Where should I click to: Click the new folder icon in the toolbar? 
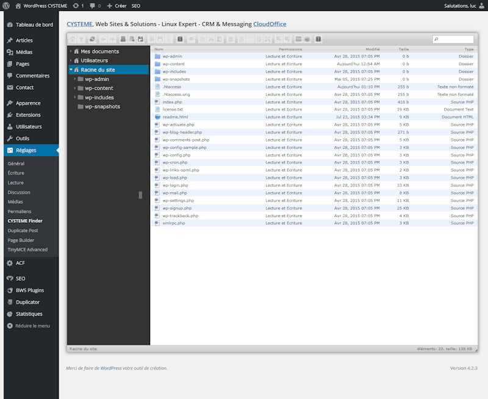123,39
